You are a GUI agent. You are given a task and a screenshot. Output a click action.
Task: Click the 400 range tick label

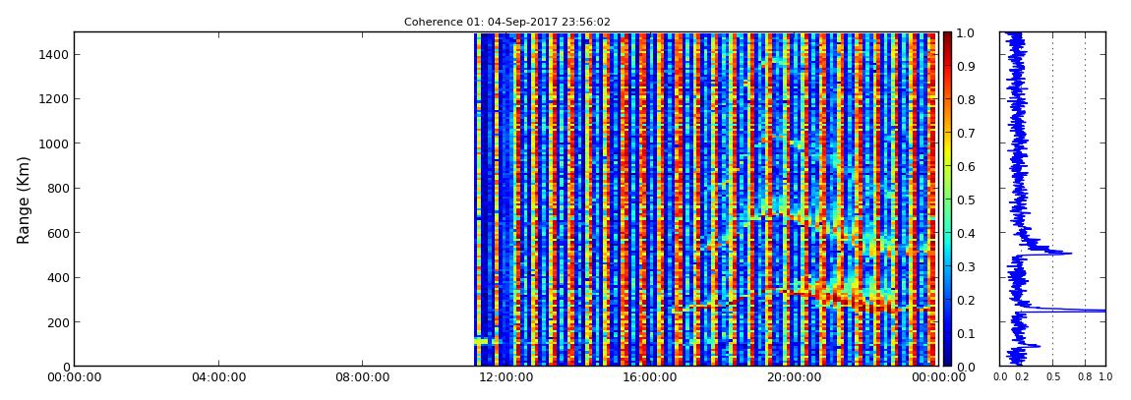[56, 278]
